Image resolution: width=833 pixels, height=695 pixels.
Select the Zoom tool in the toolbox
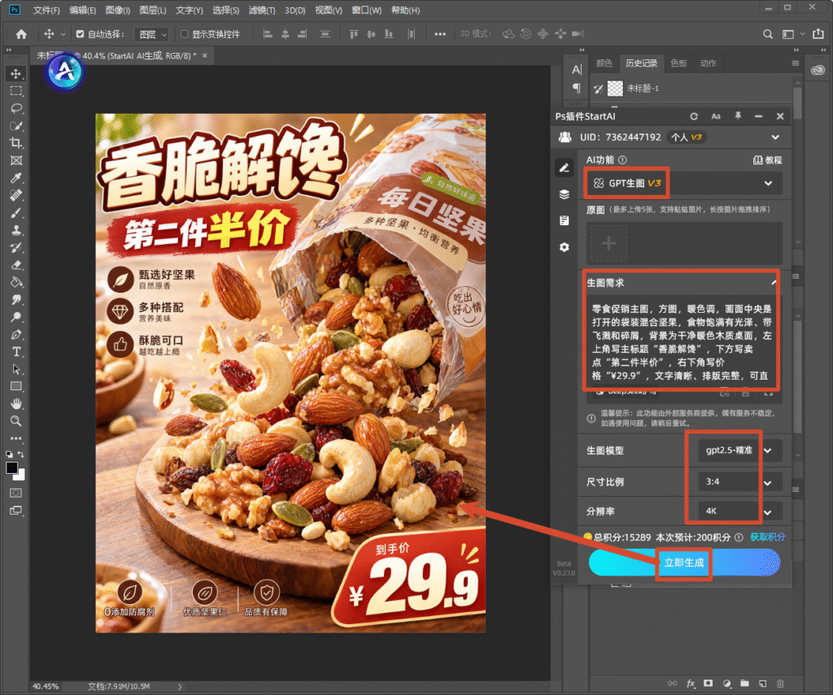16,421
